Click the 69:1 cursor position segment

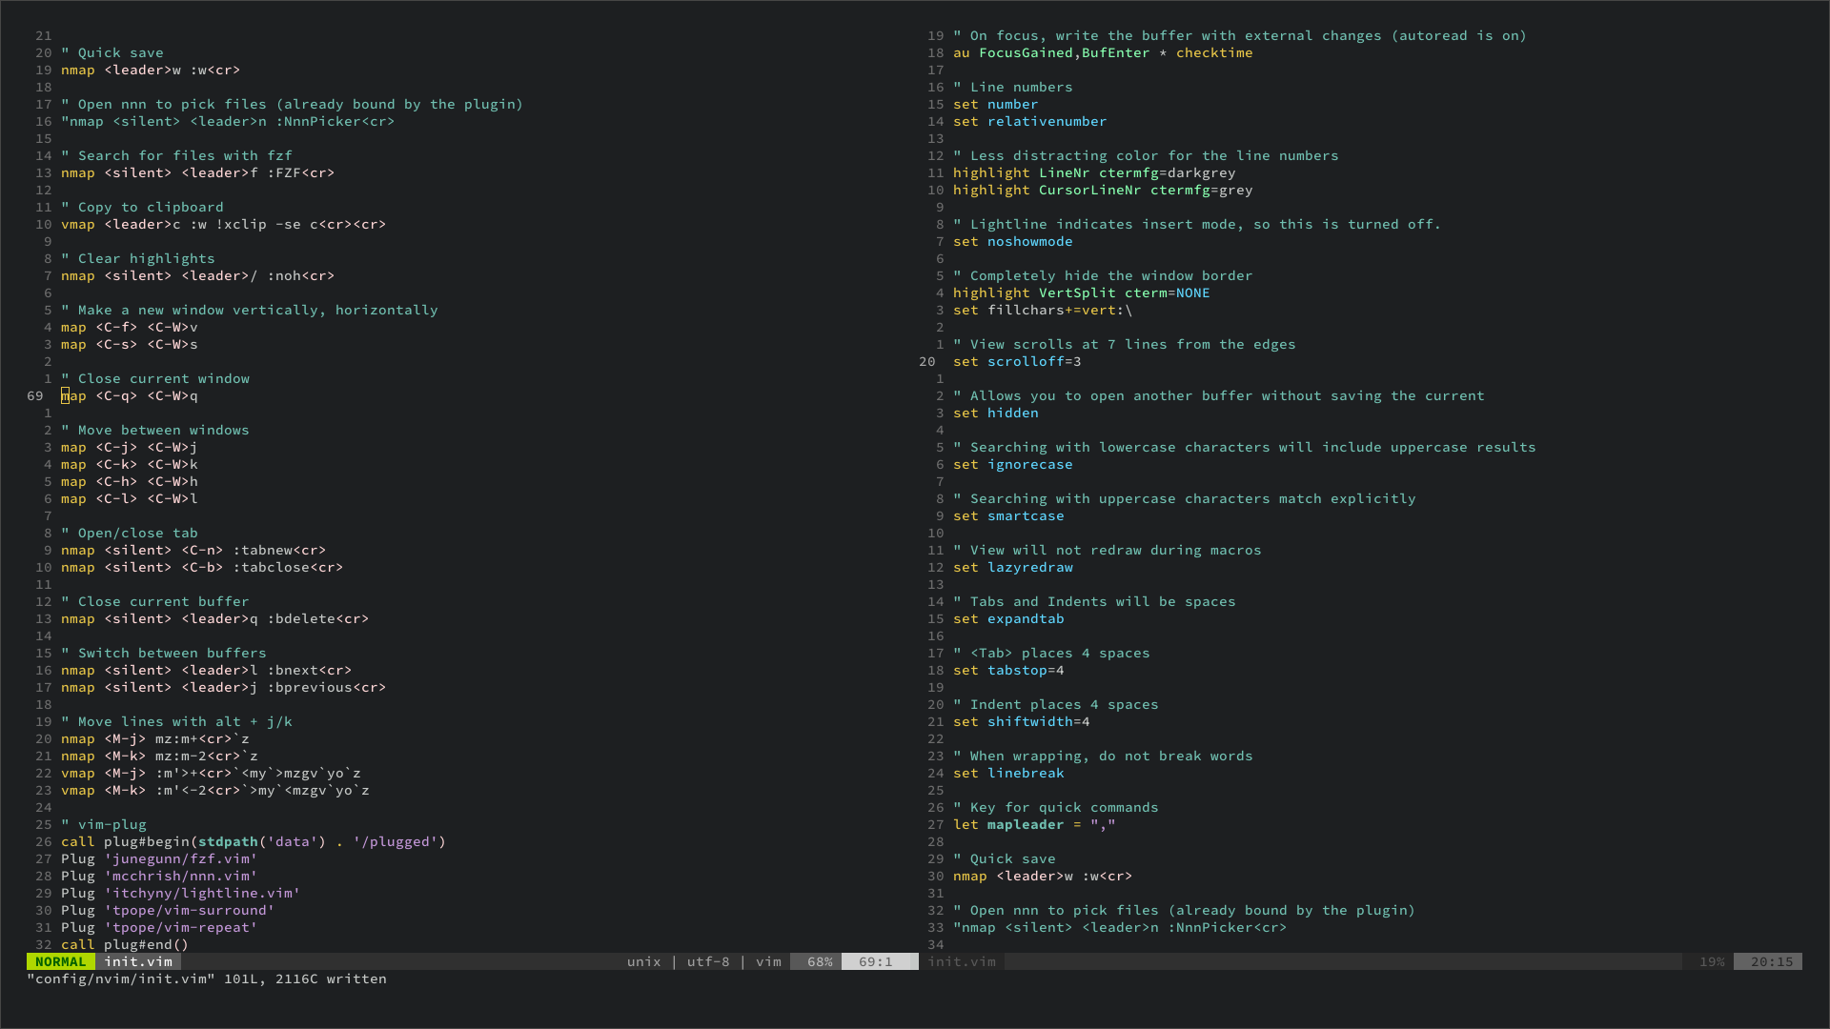[879, 961]
